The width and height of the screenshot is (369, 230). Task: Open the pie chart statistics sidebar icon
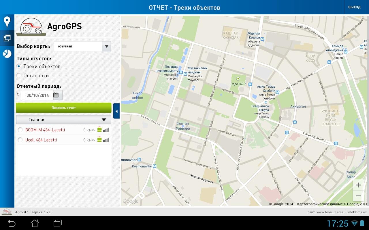coord(7,54)
